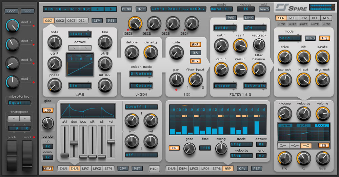Open the Cutoff 1 envelope target dropdown
Viewport: 339px width, 177px height.
(141, 107)
